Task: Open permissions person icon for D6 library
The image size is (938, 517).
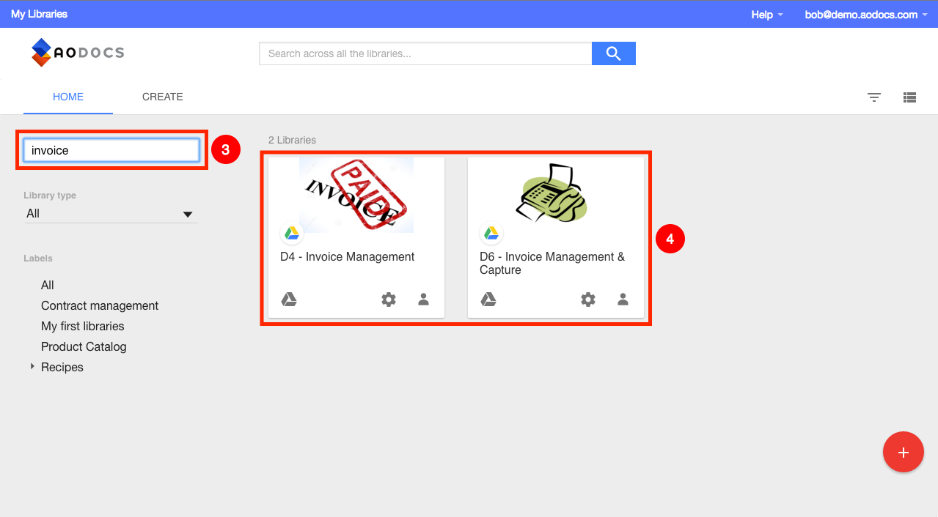Action: tap(623, 299)
